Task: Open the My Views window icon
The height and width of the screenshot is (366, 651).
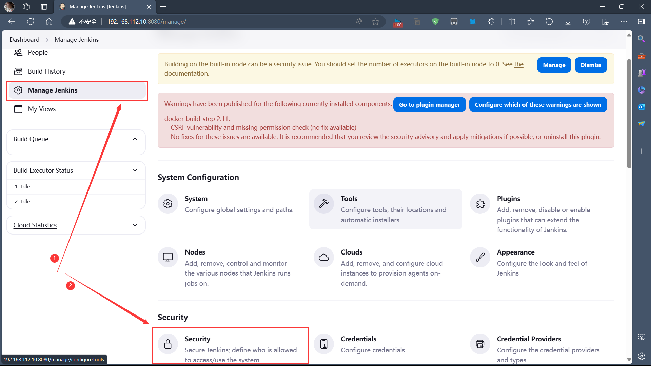Action: click(x=18, y=109)
